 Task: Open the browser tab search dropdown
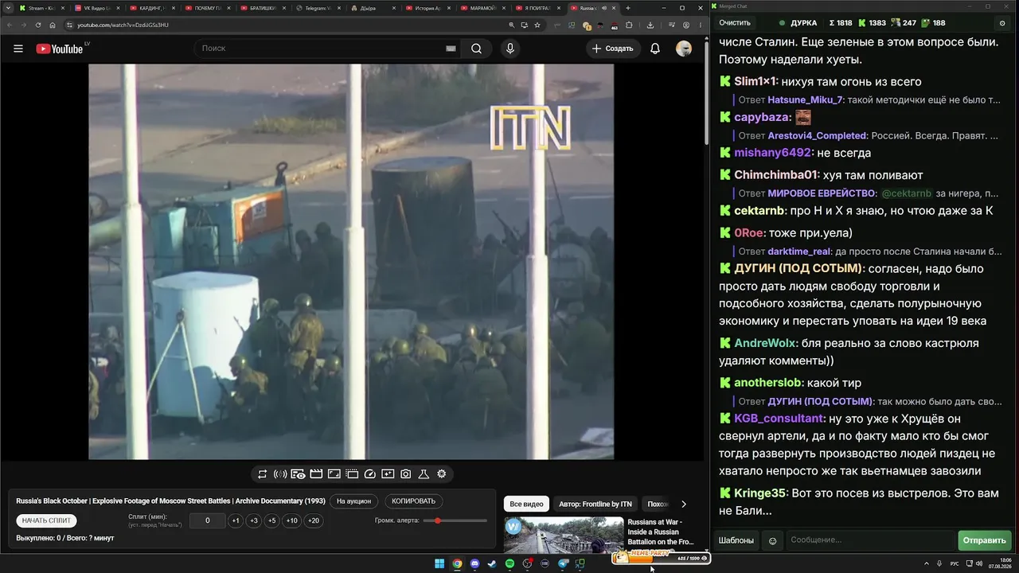tap(7, 8)
